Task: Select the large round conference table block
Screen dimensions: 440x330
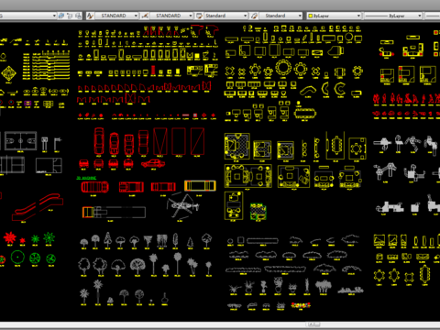Action: coord(283,68)
